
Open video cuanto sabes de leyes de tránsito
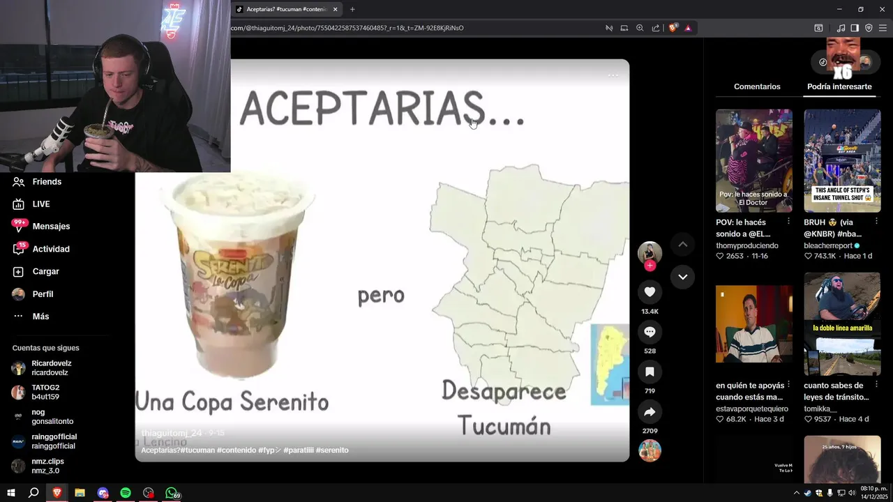pos(842,324)
